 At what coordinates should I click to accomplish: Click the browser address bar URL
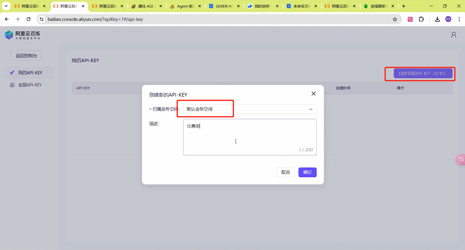pos(95,19)
